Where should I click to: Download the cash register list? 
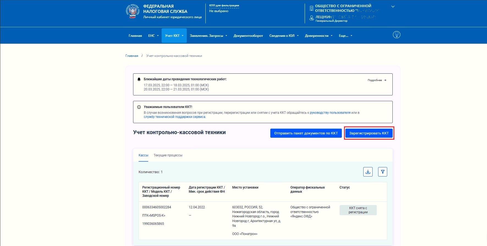[x=368, y=172]
